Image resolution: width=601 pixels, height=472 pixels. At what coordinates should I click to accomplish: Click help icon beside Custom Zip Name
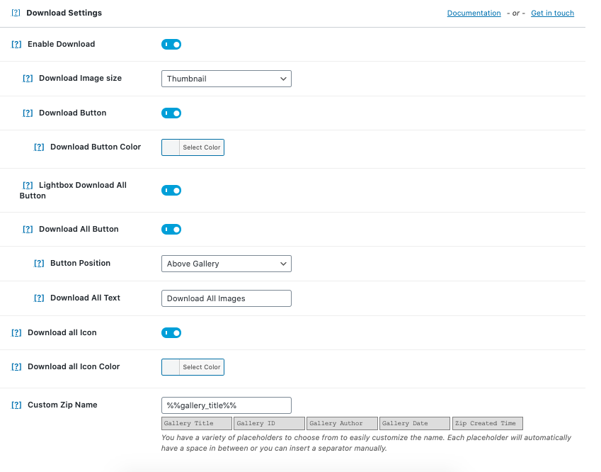[x=16, y=405]
